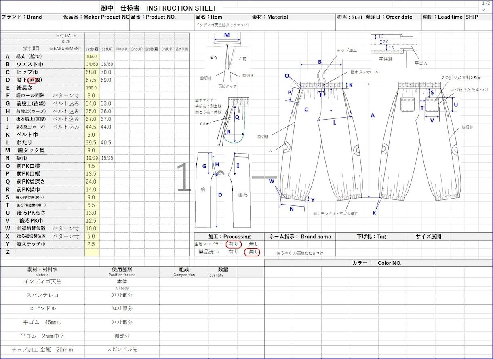Select the '使用箇所' column header
This screenshot has width=493, height=359.
[122, 269]
